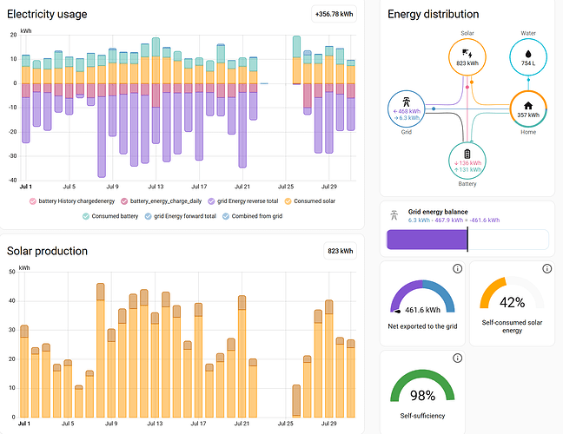Toggle Combined from grid legend item
Viewport: 563px width, 434px height.
point(253,216)
